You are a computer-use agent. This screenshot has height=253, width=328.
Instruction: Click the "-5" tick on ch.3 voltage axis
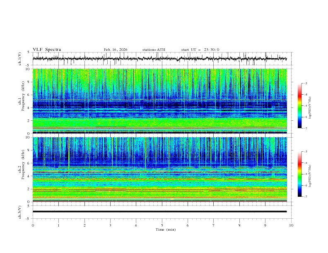(x=28, y=219)
